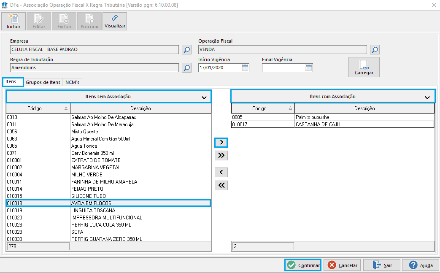Click the Editar toolbar button

(x=39, y=22)
